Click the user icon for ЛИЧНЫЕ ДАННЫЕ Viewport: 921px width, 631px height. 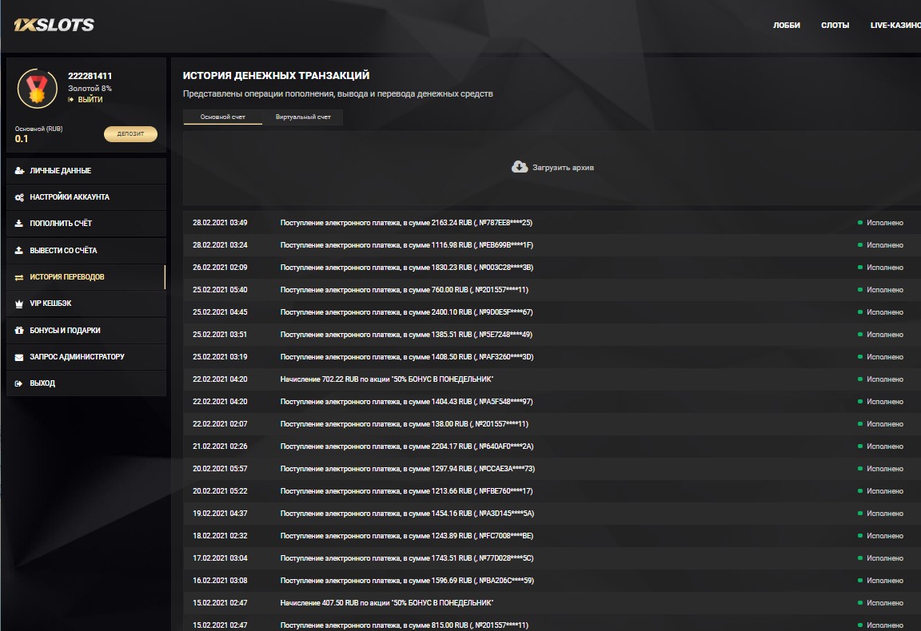[19, 171]
